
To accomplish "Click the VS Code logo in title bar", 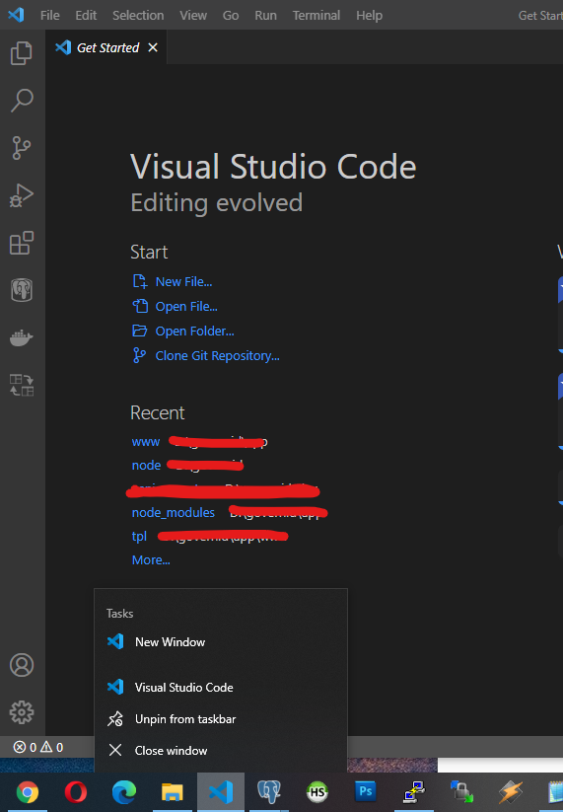I will click(16, 15).
